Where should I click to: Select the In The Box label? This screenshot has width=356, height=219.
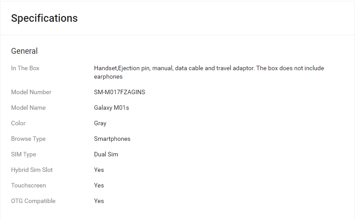pyautogui.click(x=25, y=68)
